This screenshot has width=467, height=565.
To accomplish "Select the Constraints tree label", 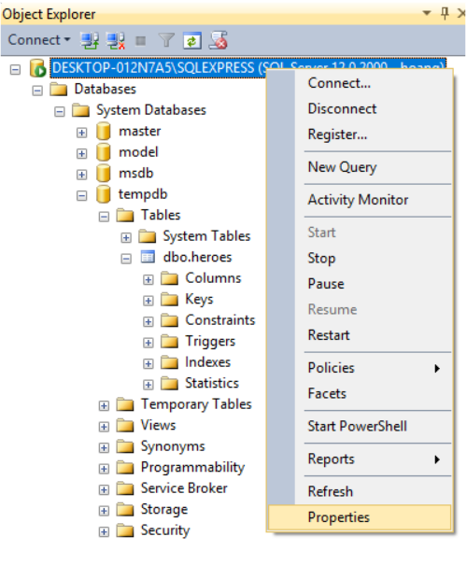I will [x=220, y=320].
